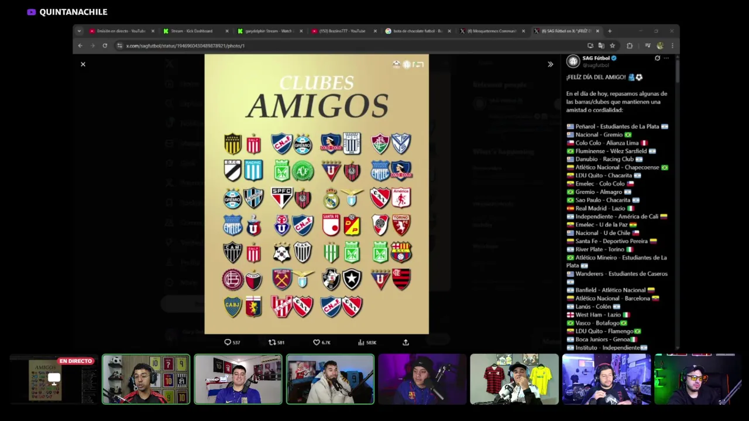This screenshot has width=749, height=421.
Task: Go back with the browser back arrow
Action: pos(80,46)
